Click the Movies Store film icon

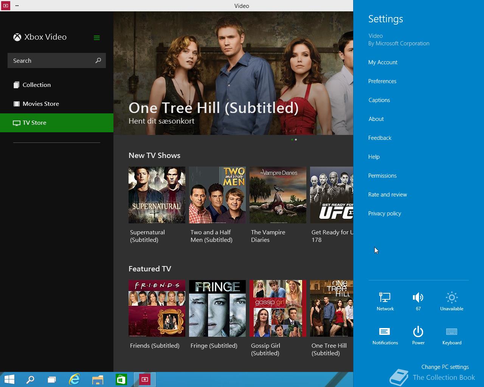[x=16, y=104]
